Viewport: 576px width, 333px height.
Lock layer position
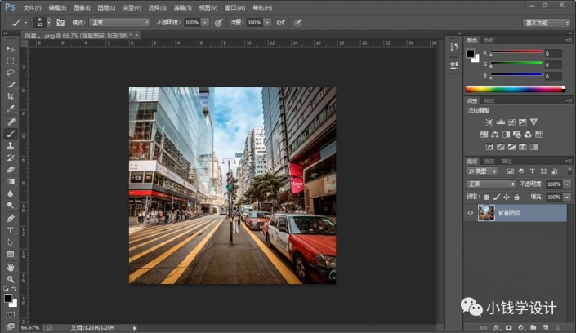pos(507,198)
